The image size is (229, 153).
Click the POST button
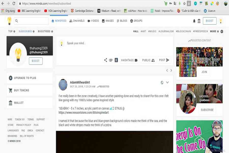[x=164, y=60]
